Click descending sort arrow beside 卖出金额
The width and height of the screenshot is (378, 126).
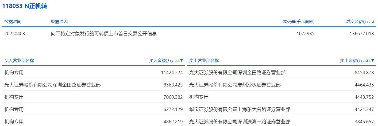[x=373, y=61]
